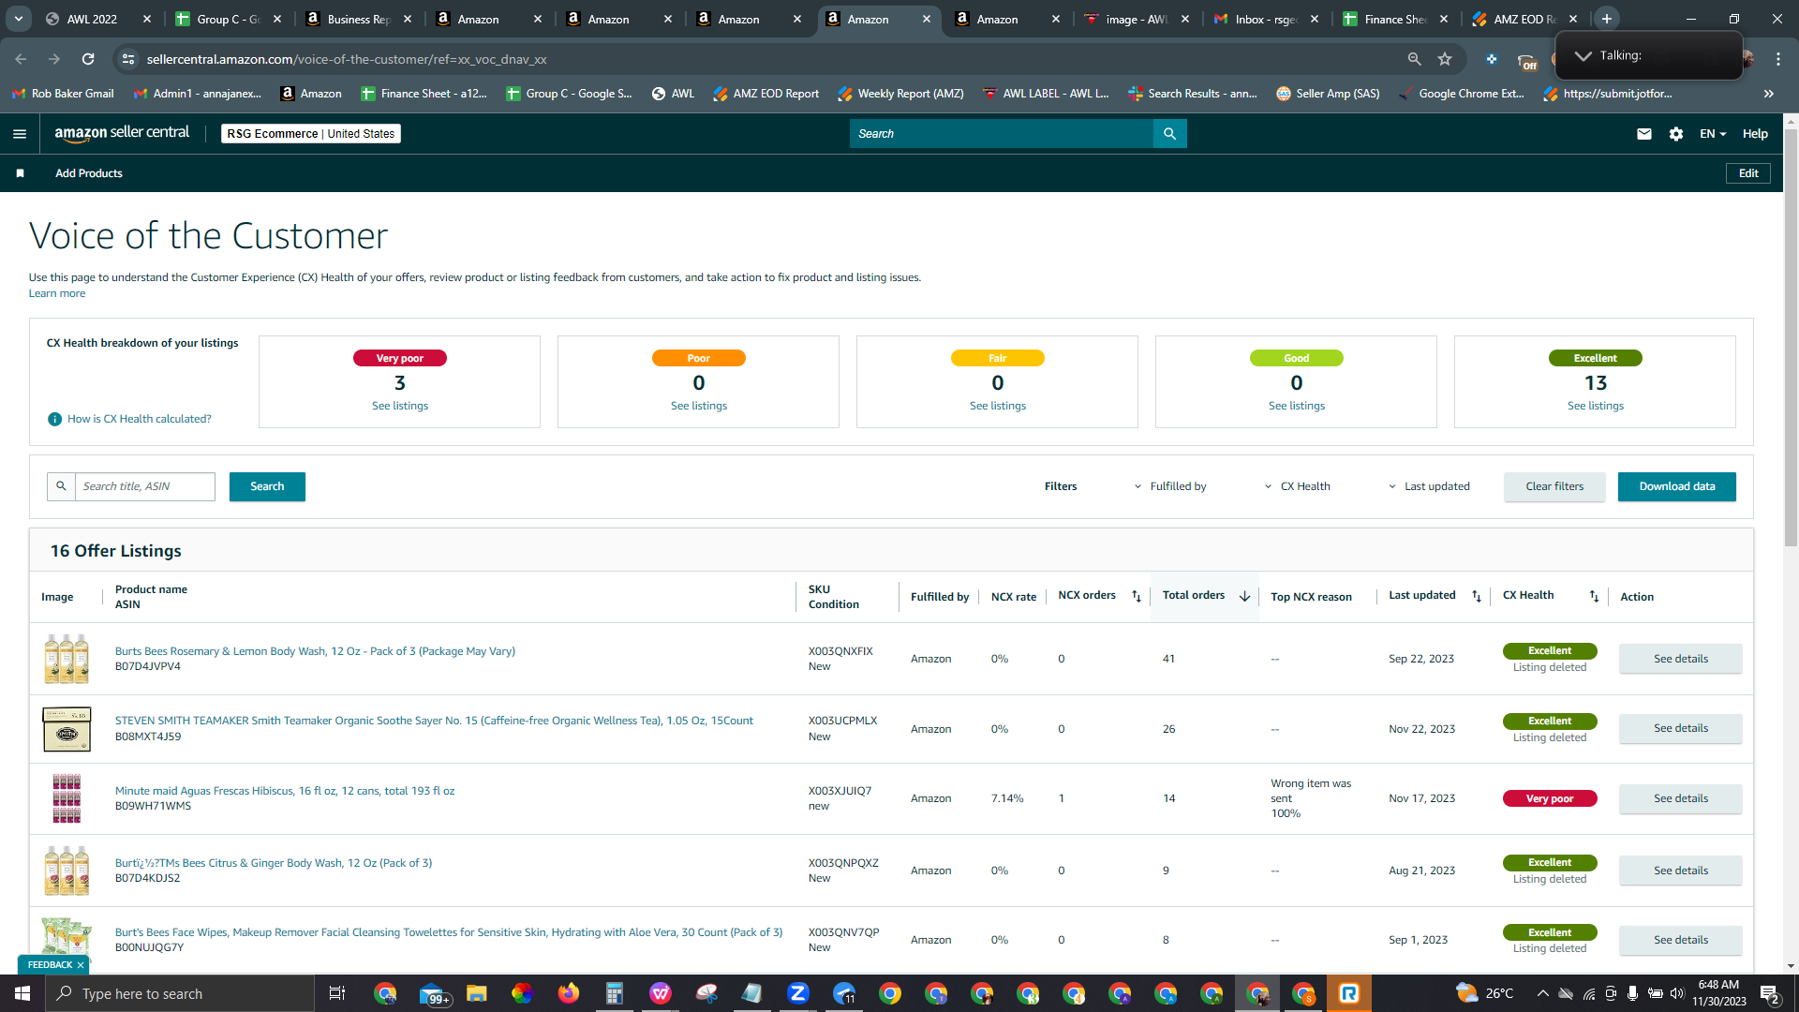The width and height of the screenshot is (1799, 1012).
Task: Click the Edit button in the favorites bar
Action: pyautogui.click(x=1747, y=173)
